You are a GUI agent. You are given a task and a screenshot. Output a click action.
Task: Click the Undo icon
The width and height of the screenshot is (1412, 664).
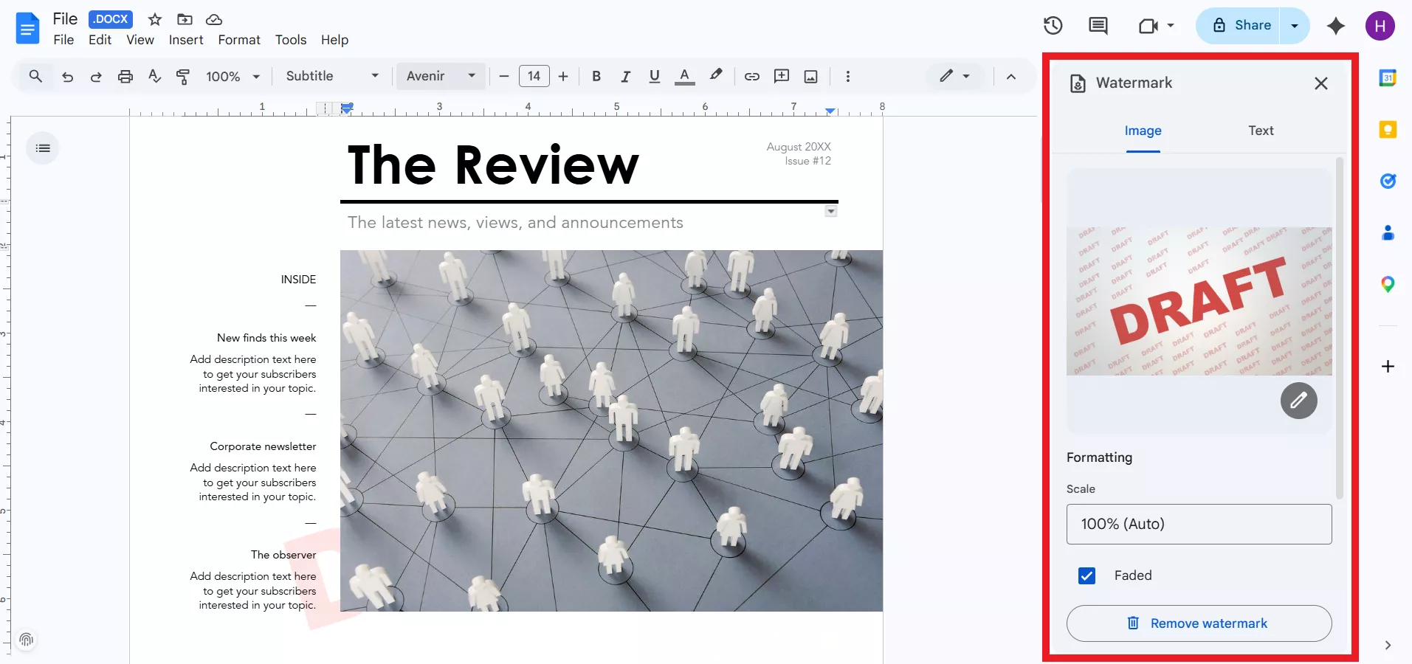click(66, 76)
